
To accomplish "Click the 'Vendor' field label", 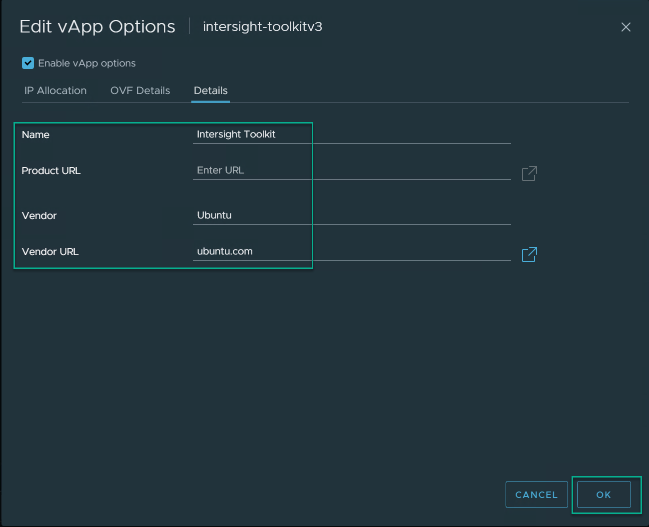I will point(39,215).
